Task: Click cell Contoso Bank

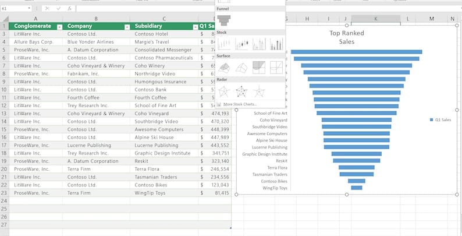Action: coord(164,90)
